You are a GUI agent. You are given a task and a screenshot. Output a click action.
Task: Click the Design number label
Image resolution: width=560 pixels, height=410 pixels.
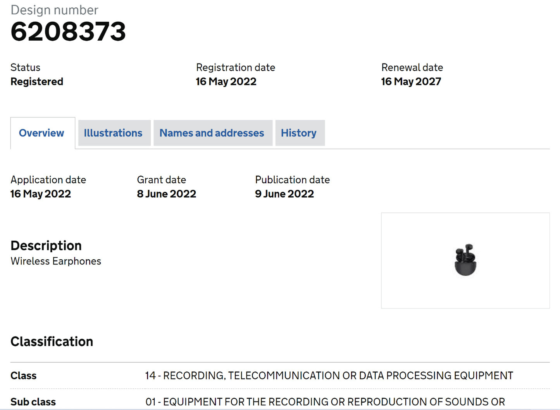[x=55, y=10]
